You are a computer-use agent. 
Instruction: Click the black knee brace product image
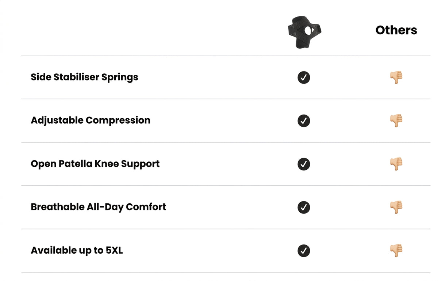304,32
